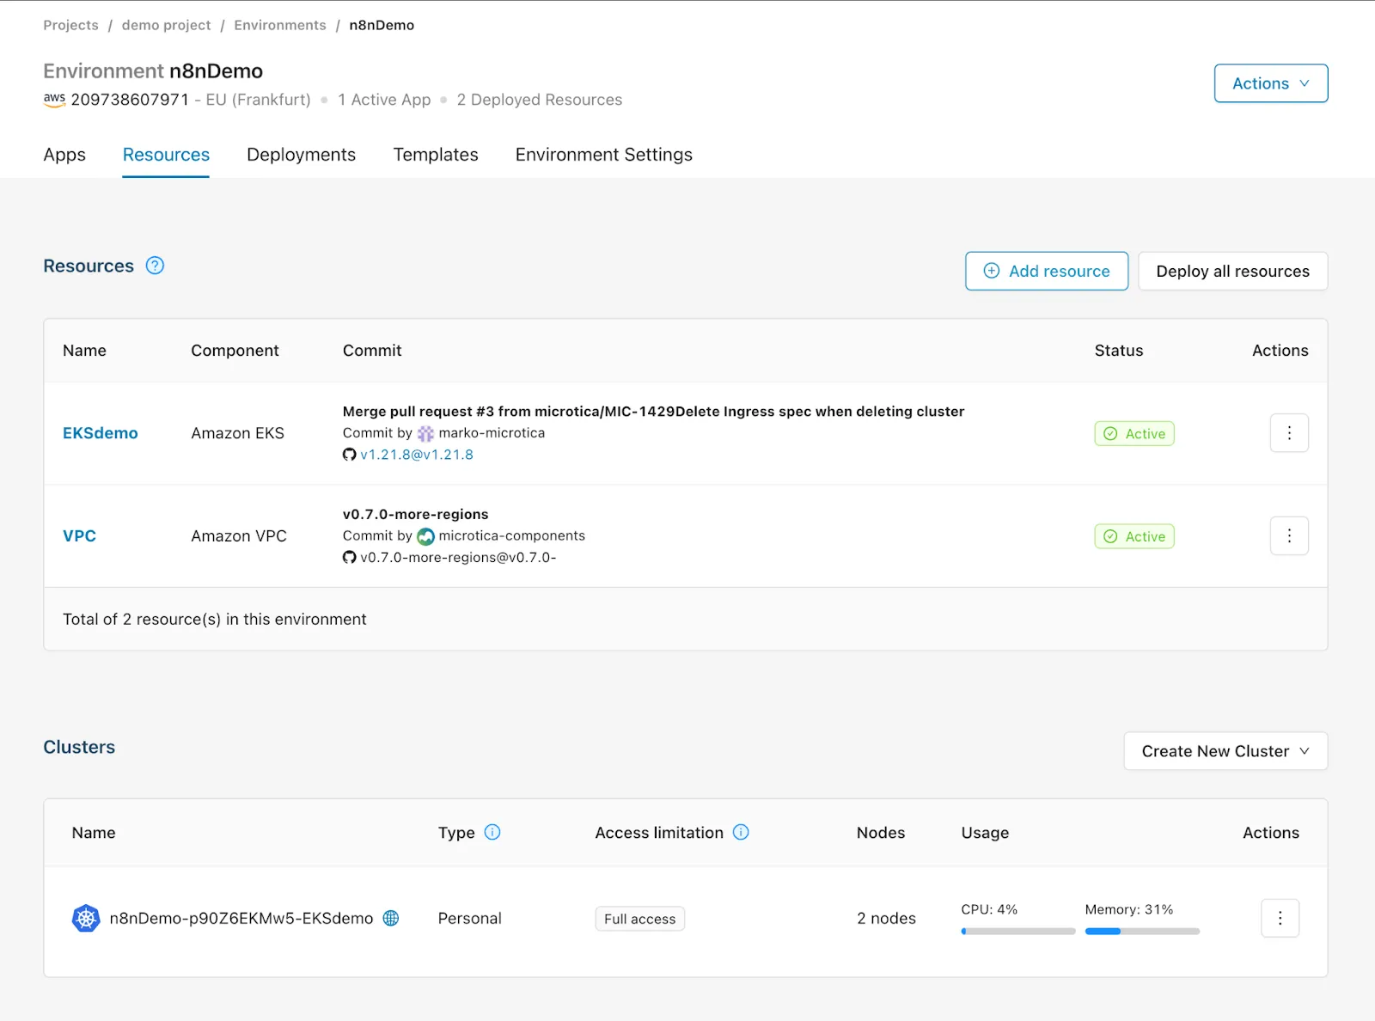Click the account ID 209738607971
Viewport: 1375px width, 1021px height.
click(130, 100)
